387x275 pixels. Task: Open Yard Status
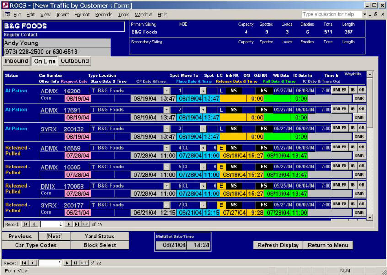(x=99, y=236)
